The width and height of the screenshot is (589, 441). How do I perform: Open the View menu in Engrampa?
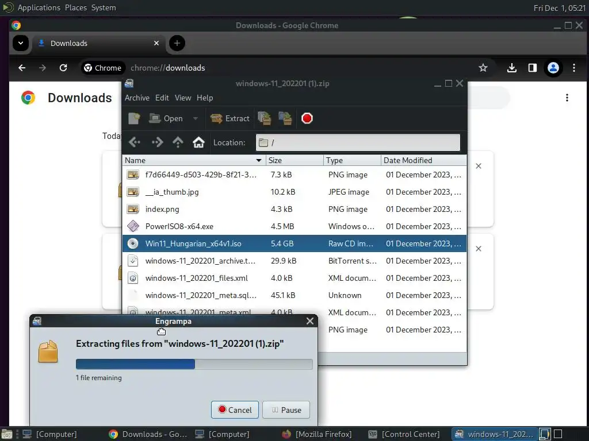click(x=182, y=98)
